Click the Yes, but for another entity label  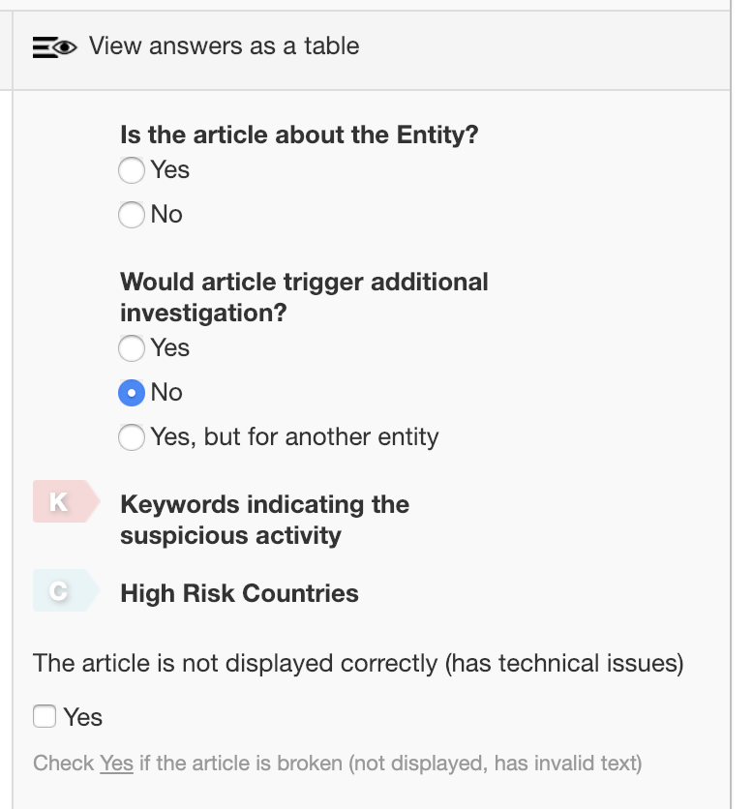(294, 437)
